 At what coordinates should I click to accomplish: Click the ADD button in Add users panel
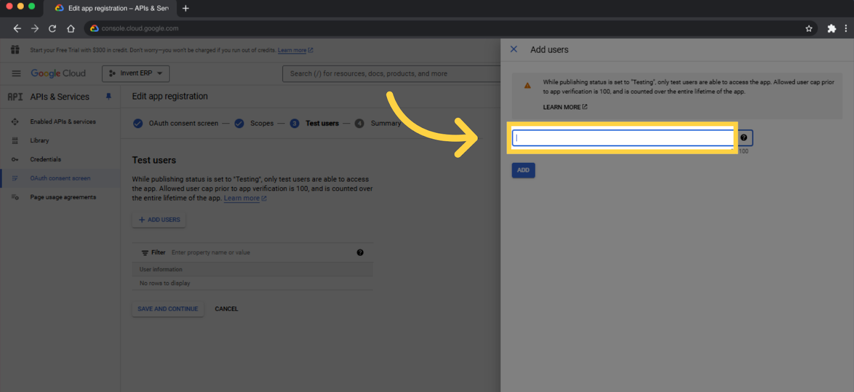click(x=523, y=170)
